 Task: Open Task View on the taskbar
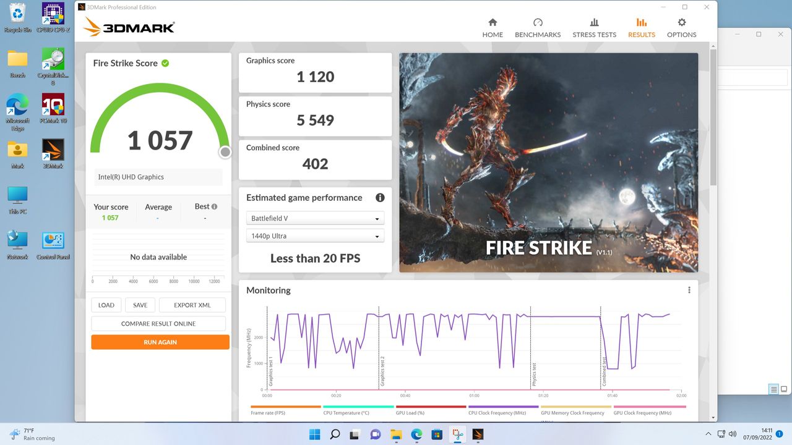click(355, 434)
